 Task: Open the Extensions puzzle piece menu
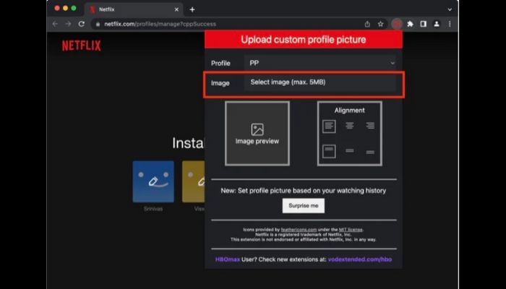click(410, 24)
